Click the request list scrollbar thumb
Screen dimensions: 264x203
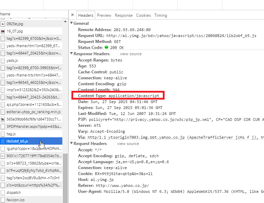click(65, 178)
